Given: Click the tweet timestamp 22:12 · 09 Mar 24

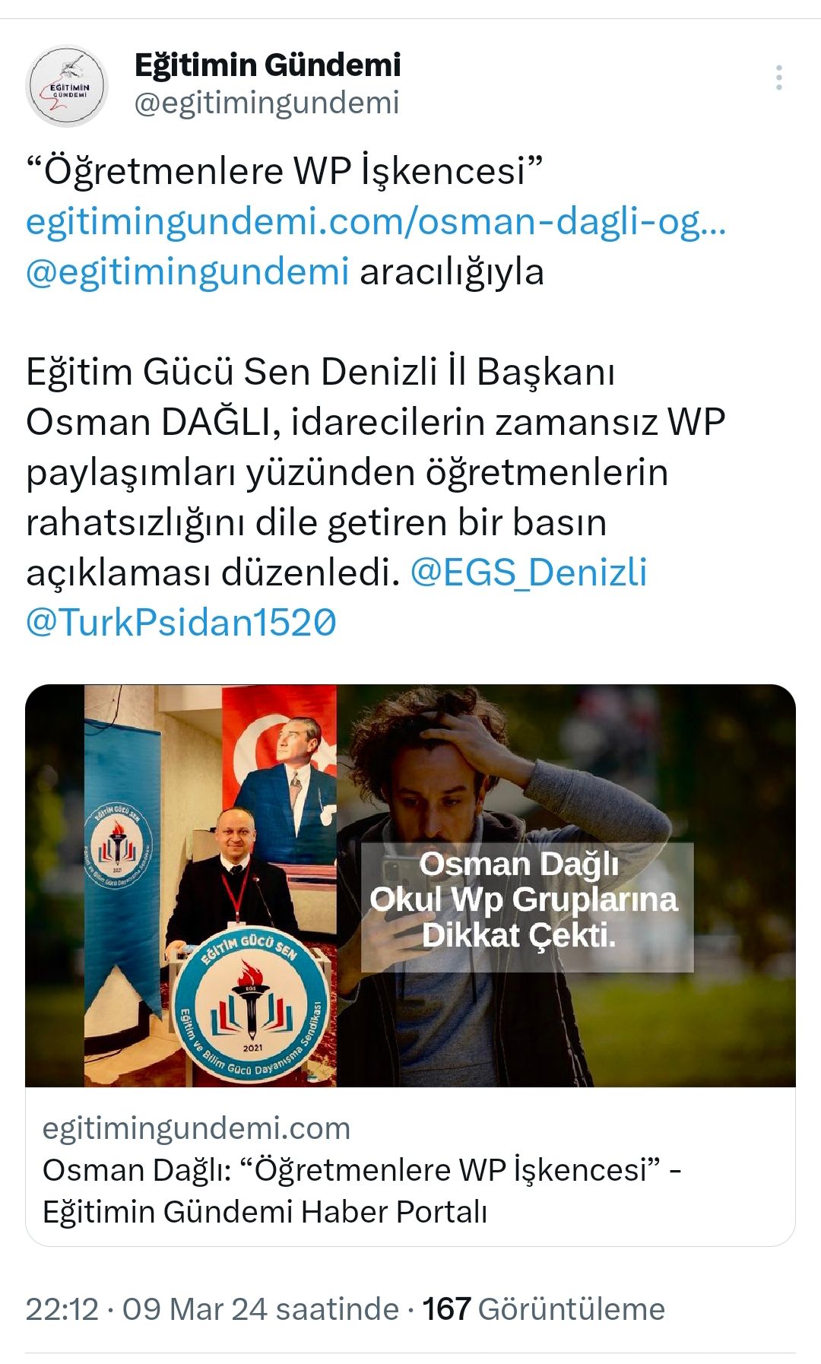Looking at the screenshot, I should pos(212,1309).
